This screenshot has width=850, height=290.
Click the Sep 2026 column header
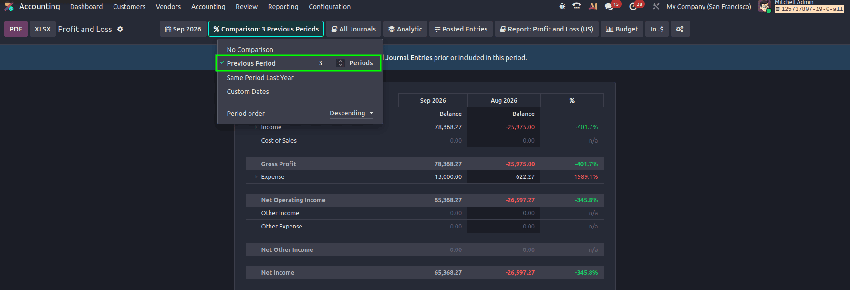pos(433,101)
